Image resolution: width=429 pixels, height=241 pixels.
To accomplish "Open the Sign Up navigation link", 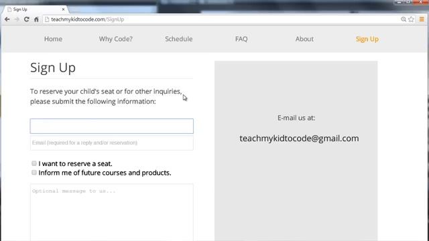I will click(x=367, y=39).
